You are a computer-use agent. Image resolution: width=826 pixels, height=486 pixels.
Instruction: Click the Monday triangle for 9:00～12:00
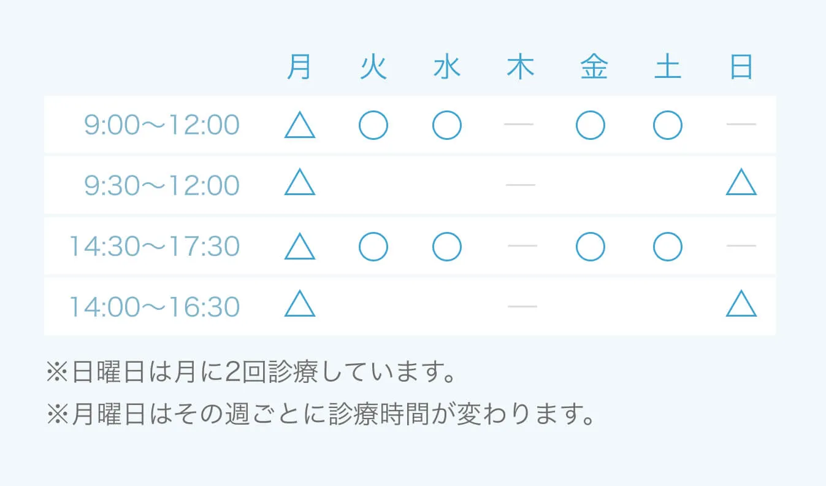pyautogui.click(x=300, y=126)
